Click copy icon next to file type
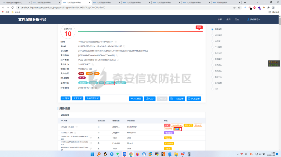Screen dimensions: 281x157 click(118, 60)
